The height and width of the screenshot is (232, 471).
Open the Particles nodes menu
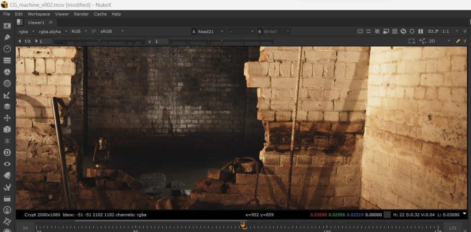[x=7, y=141]
